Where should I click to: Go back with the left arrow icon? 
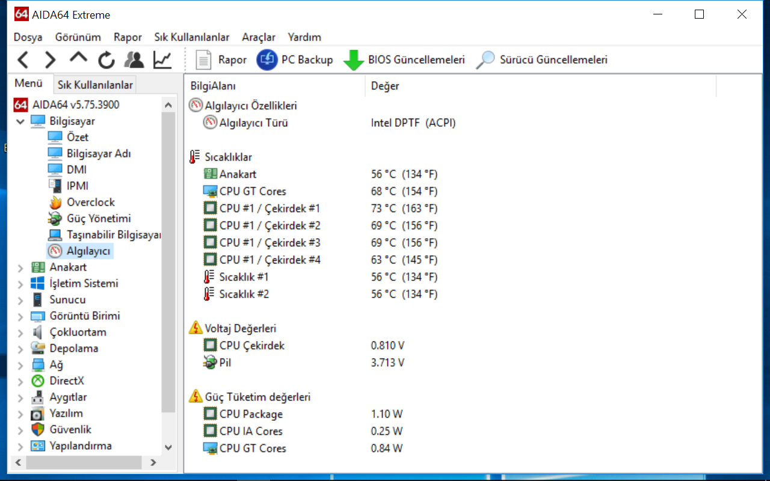click(22, 60)
